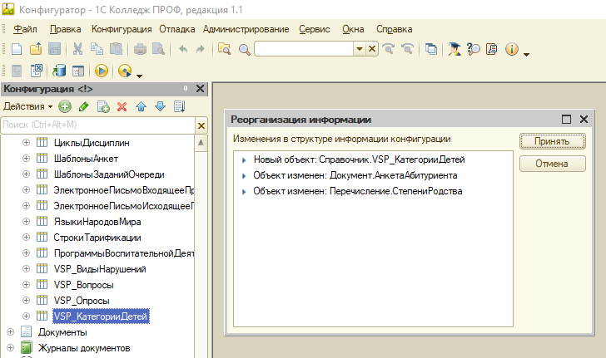Click the red Delete object icon
The image size is (606, 358).
coord(122,106)
